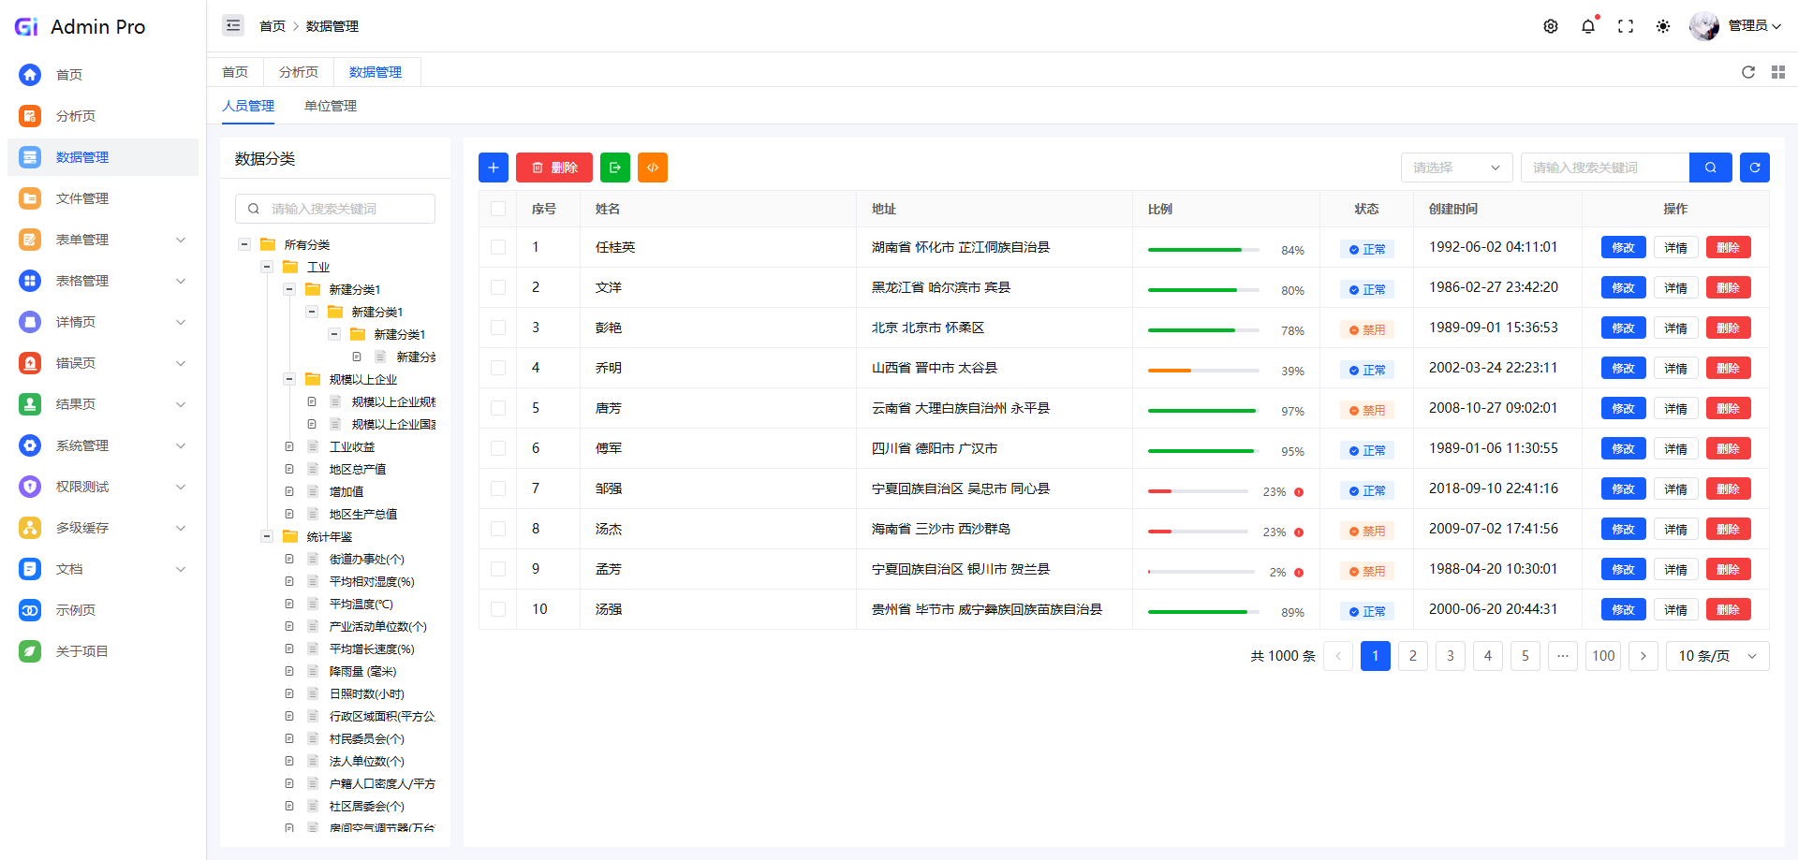Check the checkbox for row 7 (邹强)
Viewport: 1798px width, 860px height.
(x=498, y=488)
